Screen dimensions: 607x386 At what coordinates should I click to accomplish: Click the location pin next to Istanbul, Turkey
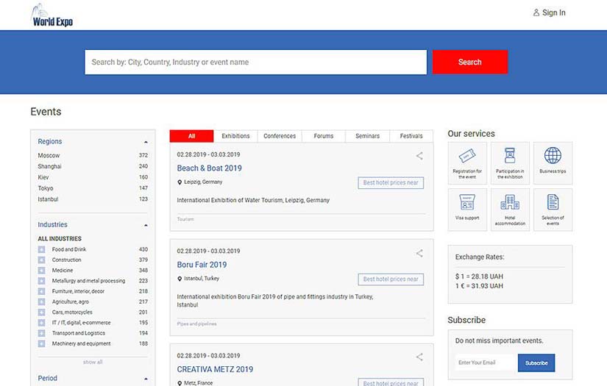coord(180,279)
